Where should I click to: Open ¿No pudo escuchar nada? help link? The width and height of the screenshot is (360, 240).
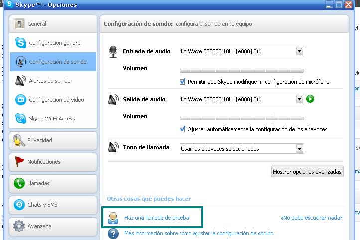point(311,218)
